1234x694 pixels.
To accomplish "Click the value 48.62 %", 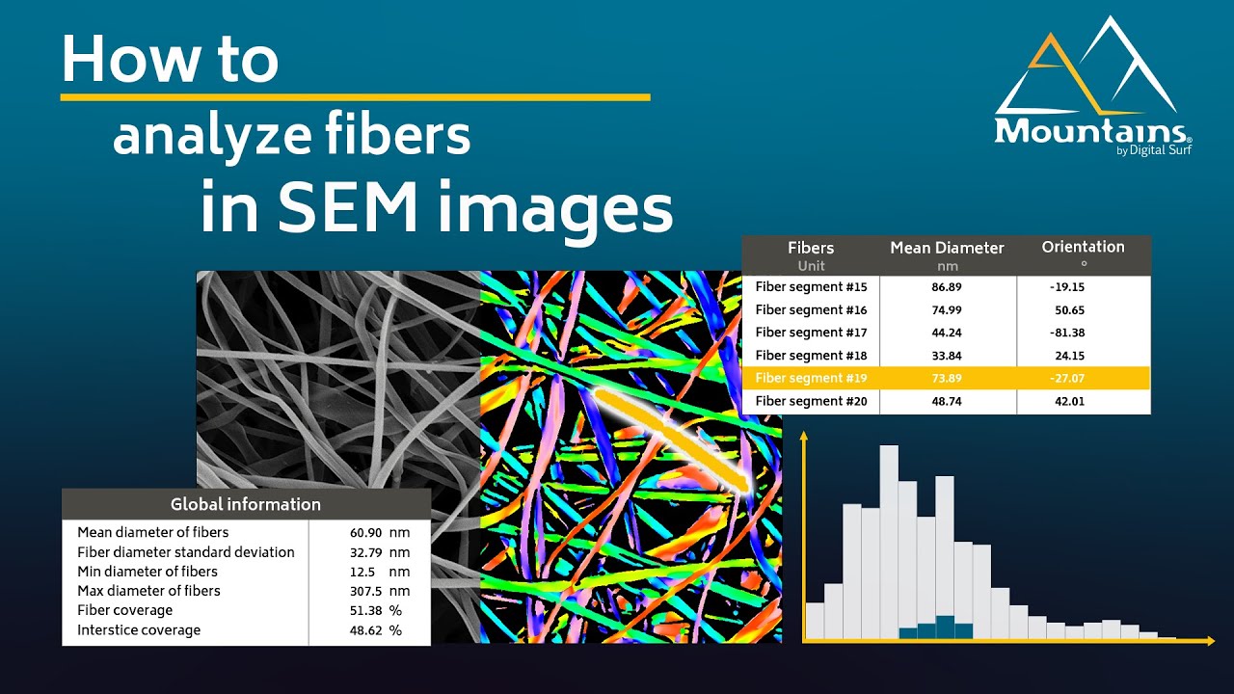I will coord(376,630).
